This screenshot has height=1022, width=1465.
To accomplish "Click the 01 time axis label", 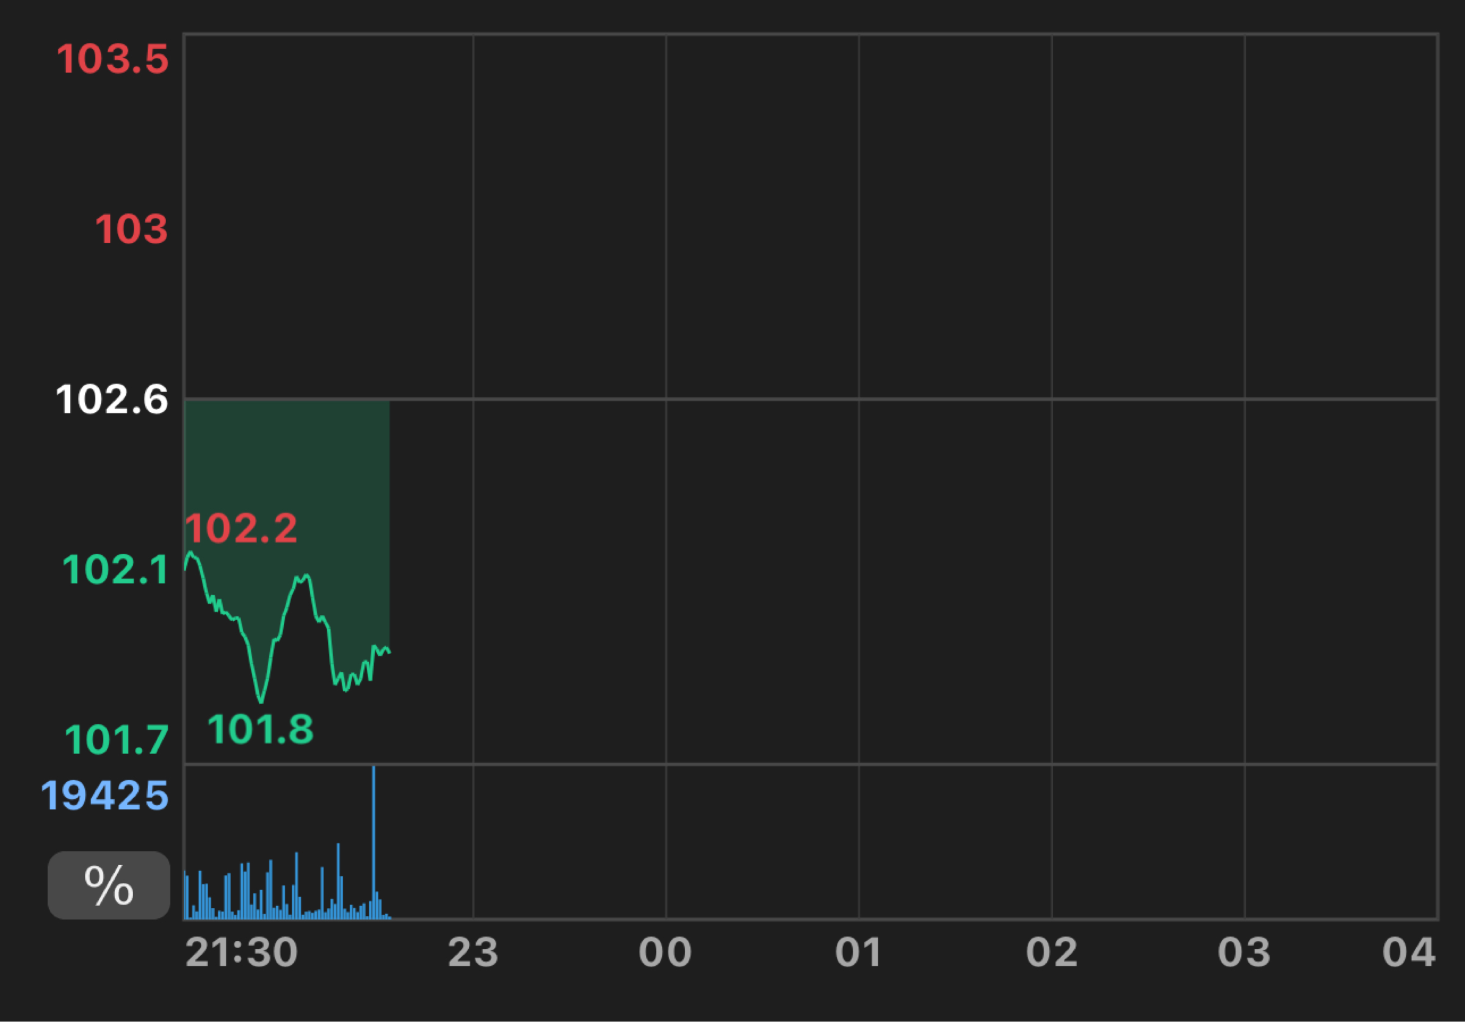I will coord(858,953).
